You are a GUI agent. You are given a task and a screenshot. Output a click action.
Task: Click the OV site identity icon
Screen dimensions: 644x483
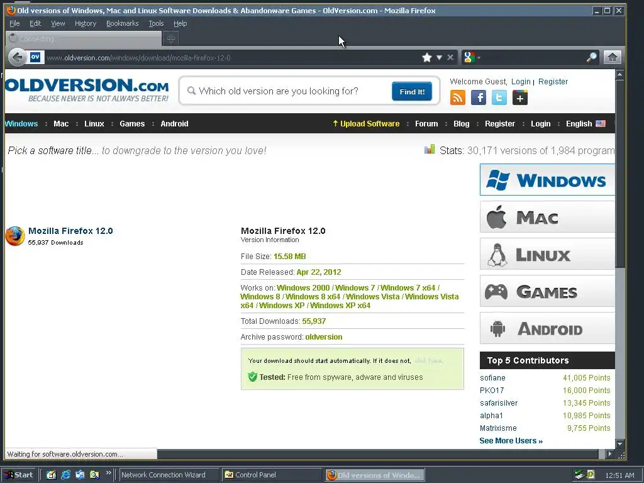pos(35,57)
